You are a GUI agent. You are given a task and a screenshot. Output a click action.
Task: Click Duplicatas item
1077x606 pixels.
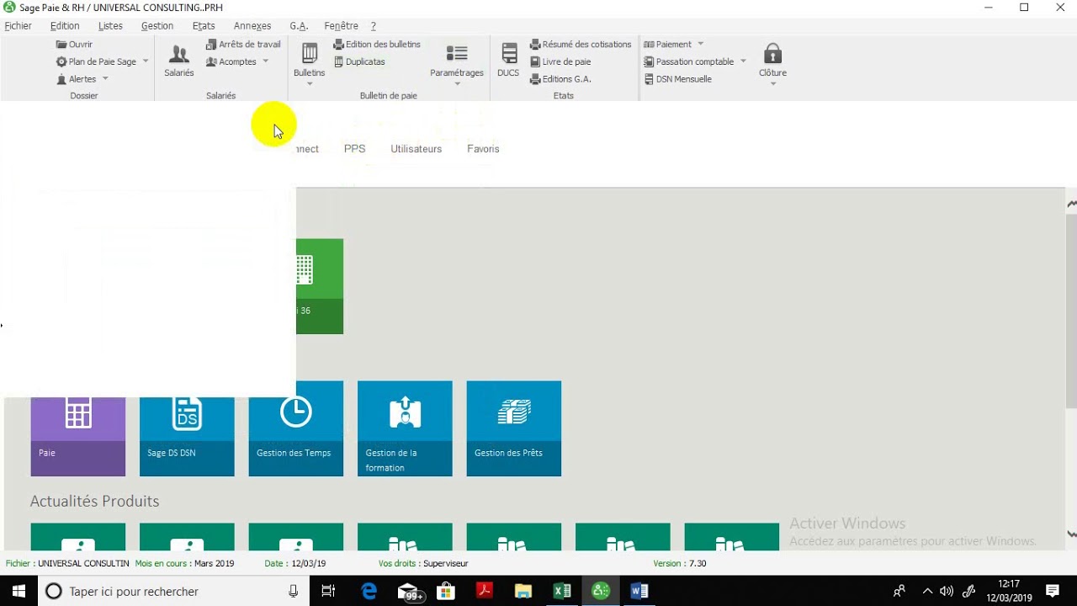tap(359, 61)
